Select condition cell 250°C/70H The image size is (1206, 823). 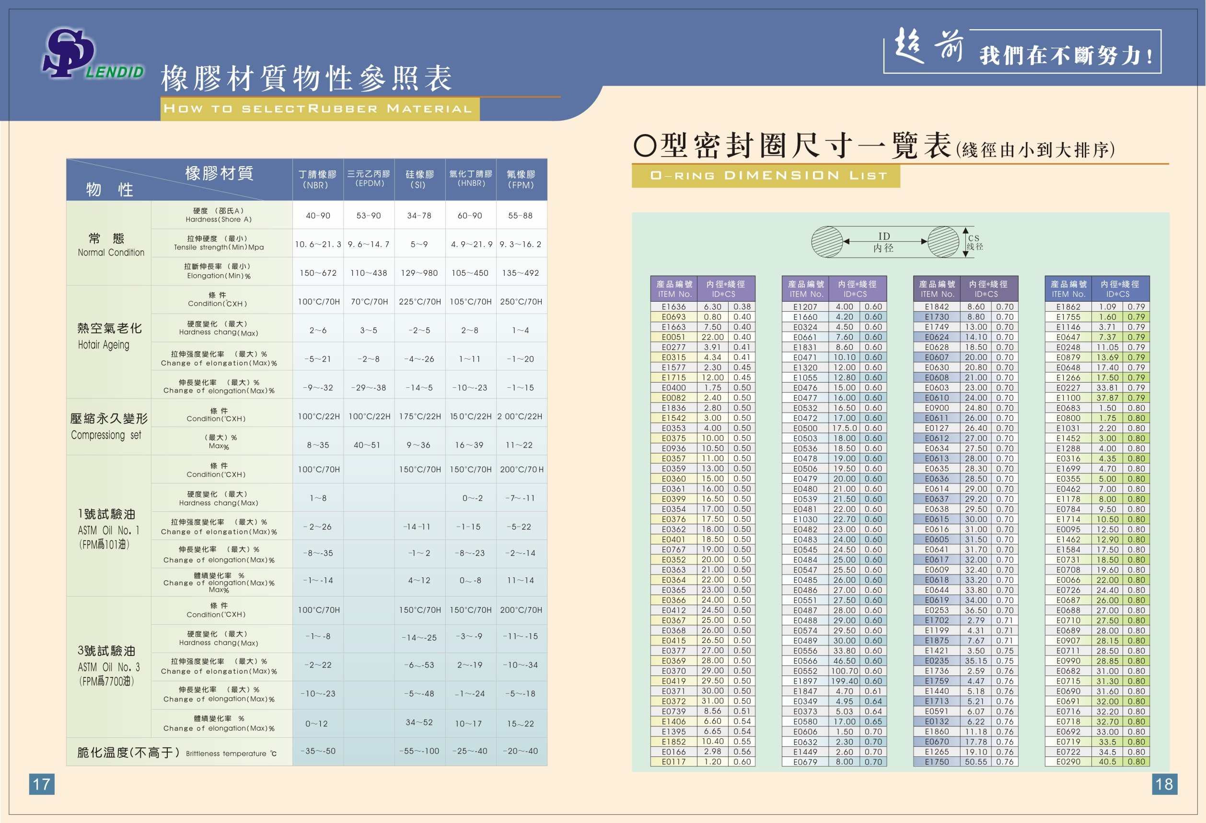521,302
